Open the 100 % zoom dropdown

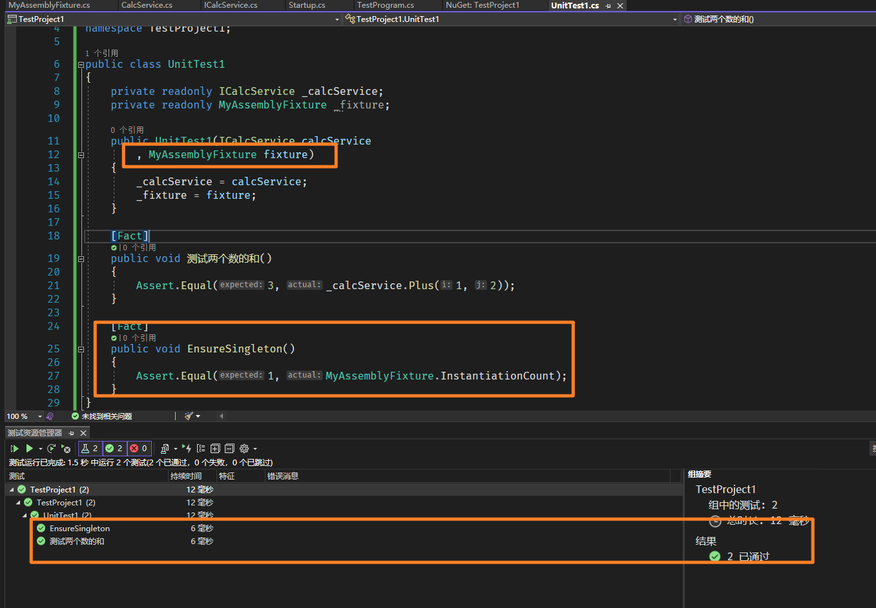(x=39, y=416)
